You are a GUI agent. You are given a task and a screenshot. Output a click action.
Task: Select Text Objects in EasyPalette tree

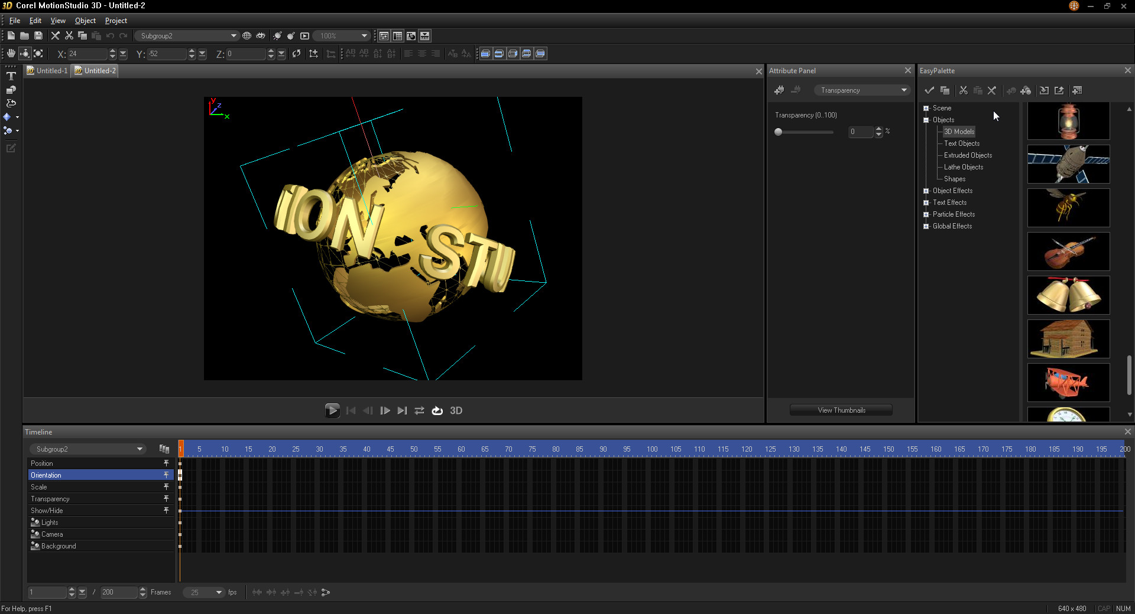[961, 143]
